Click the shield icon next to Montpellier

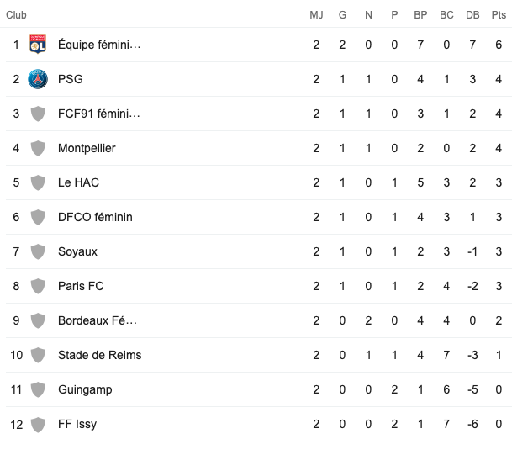[x=38, y=148]
